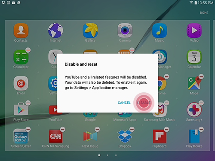Tap the minus badge on Play Books
Screen dimensions: 215x161
pos(201,129)
